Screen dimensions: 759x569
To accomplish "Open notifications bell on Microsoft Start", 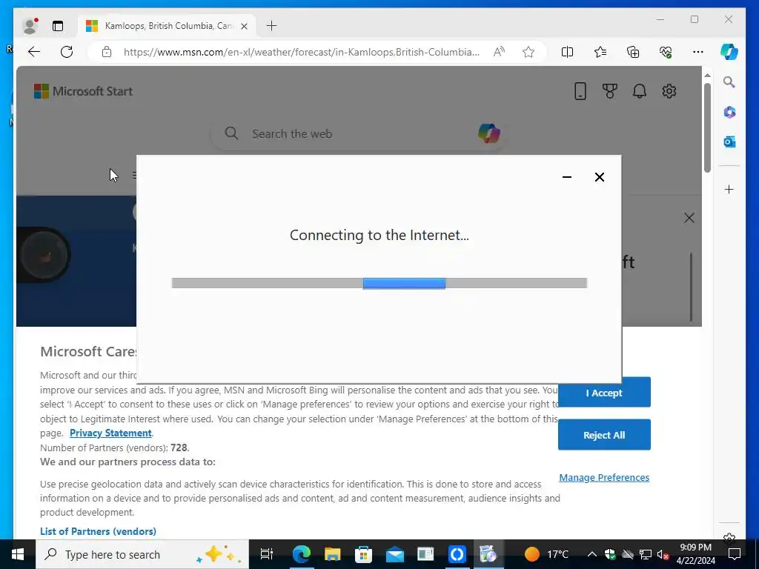I will (x=640, y=91).
